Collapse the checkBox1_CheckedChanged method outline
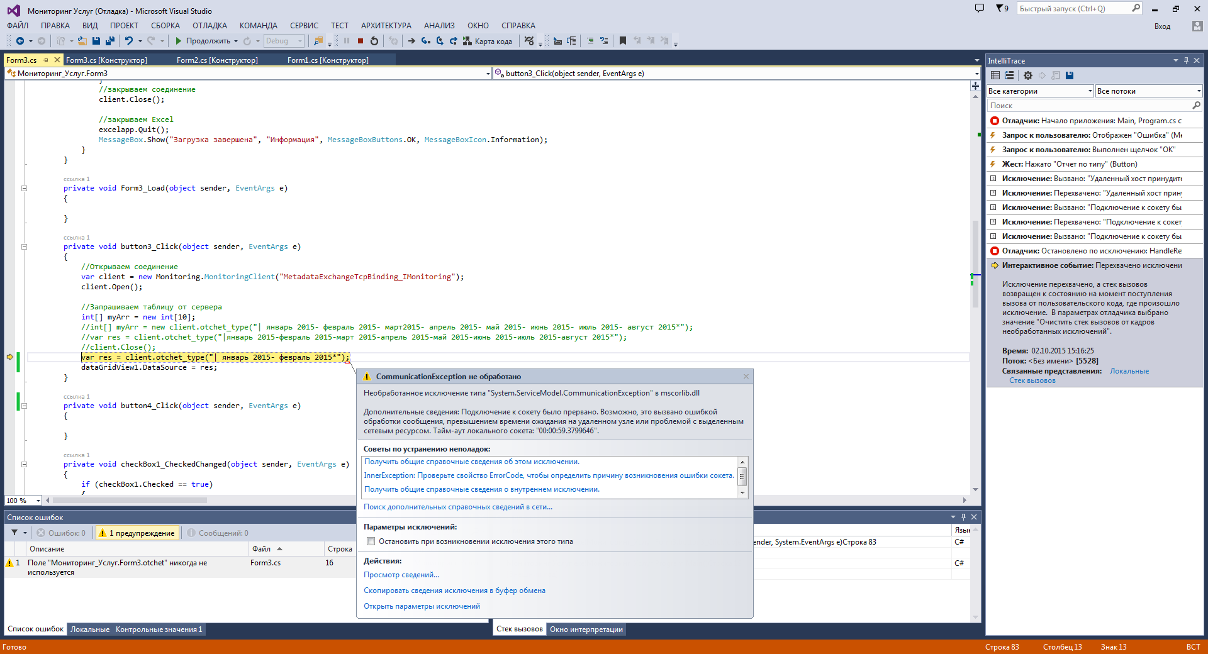The width and height of the screenshot is (1208, 654). tap(24, 464)
